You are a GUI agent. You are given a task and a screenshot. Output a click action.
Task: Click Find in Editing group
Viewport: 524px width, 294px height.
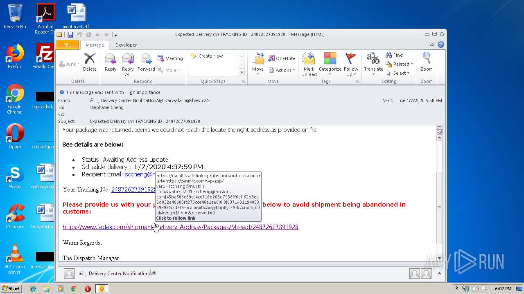pos(394,55)
